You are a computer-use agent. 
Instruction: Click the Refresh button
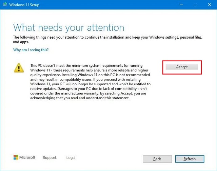pyautogui.click(x=190, y=159)
